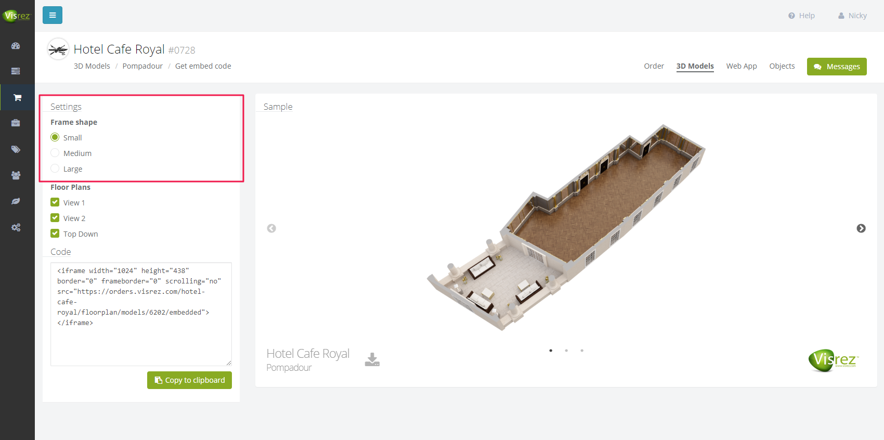Image resolution: width=884 pixels, height=440 pixels.
Task: Open the briefcase sidebar icon
Action: coord(16,123)
